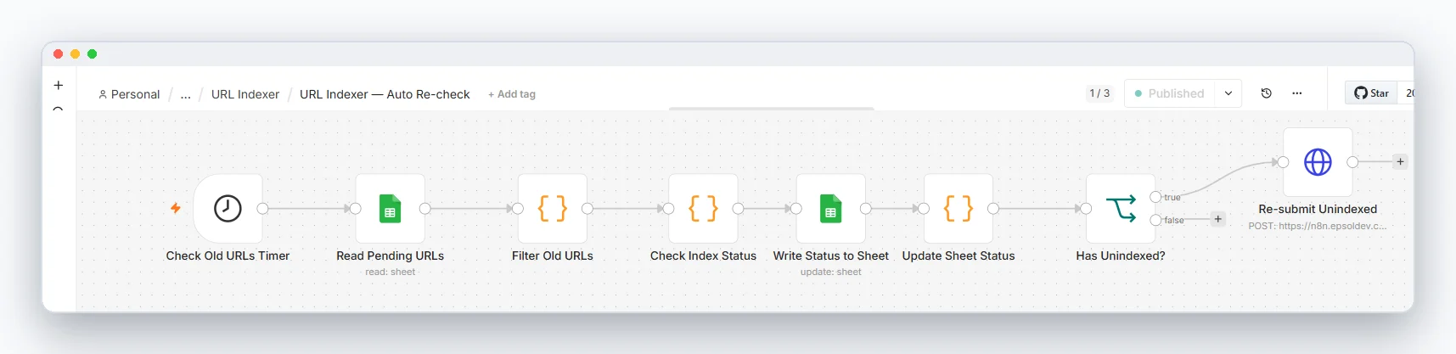
Task: Go to Personal in breadcrumb
Action: pyautogui.click(x=129, y=94)
